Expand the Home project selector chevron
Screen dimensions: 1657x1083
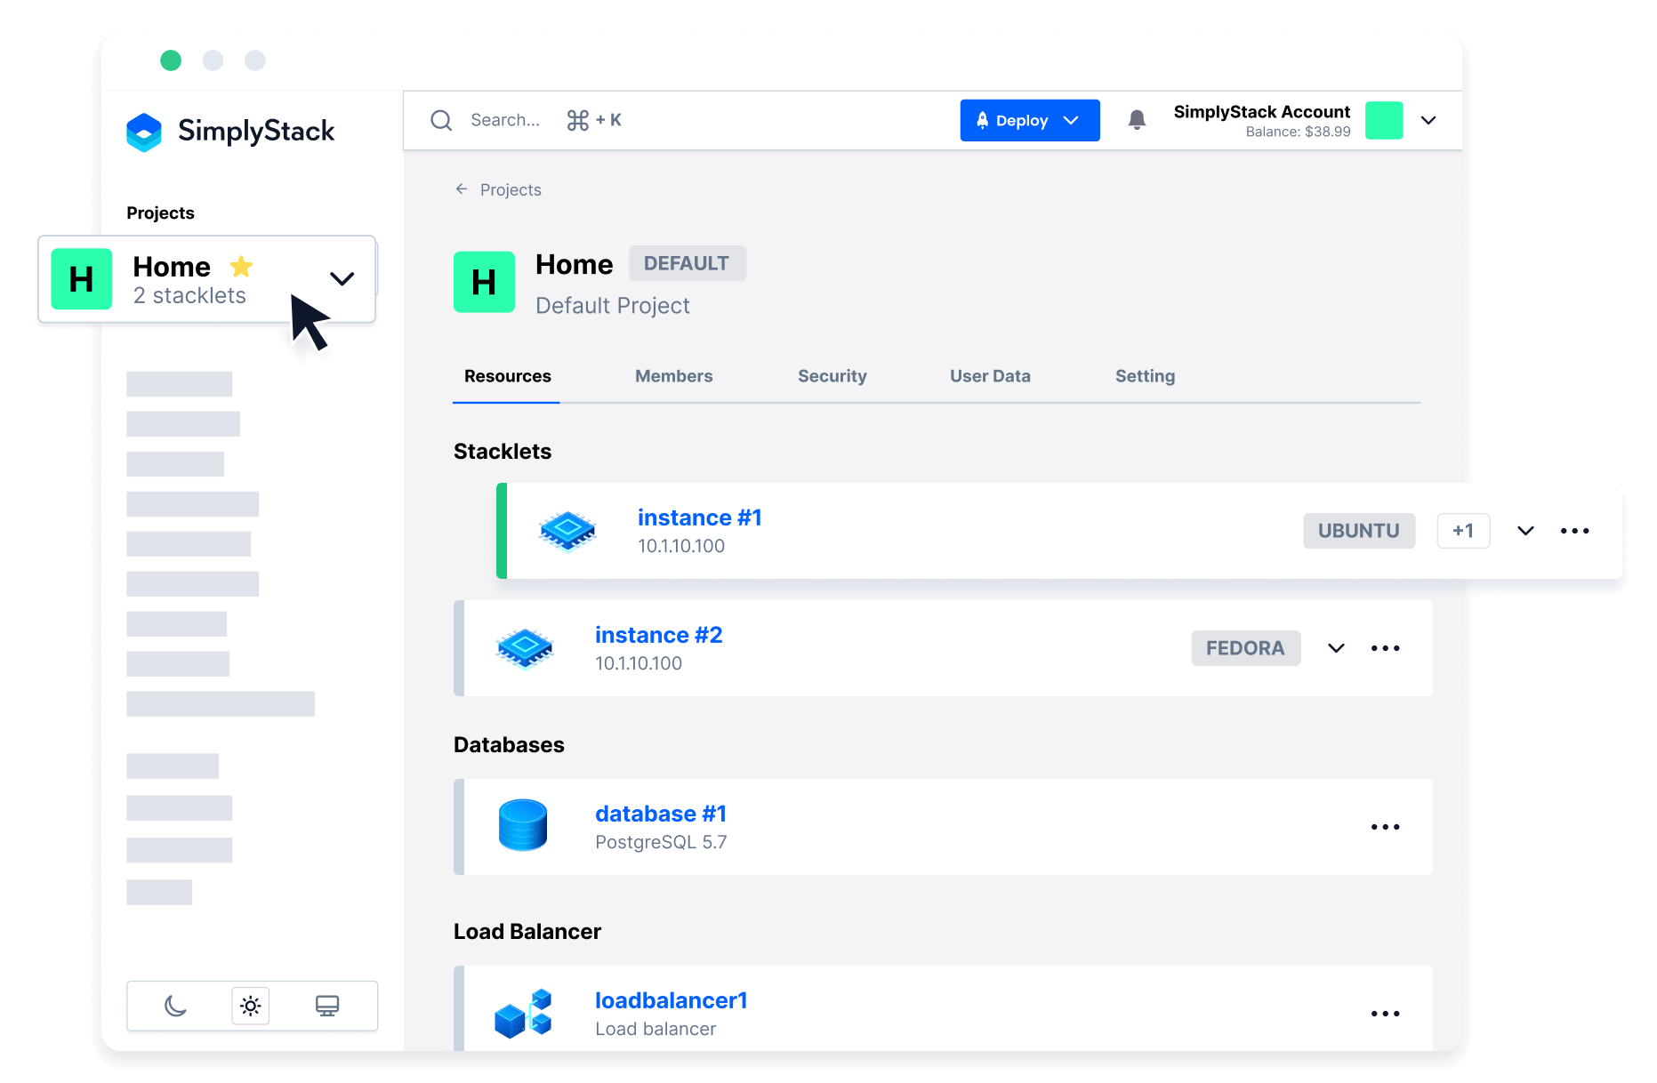(342, 278)
